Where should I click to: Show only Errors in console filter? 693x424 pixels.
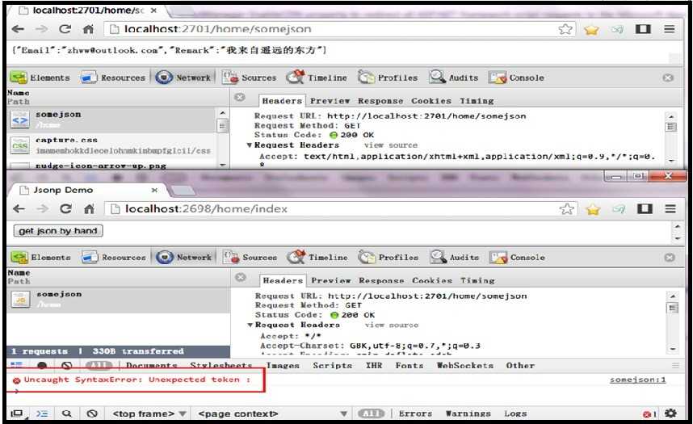coord(415,414)
